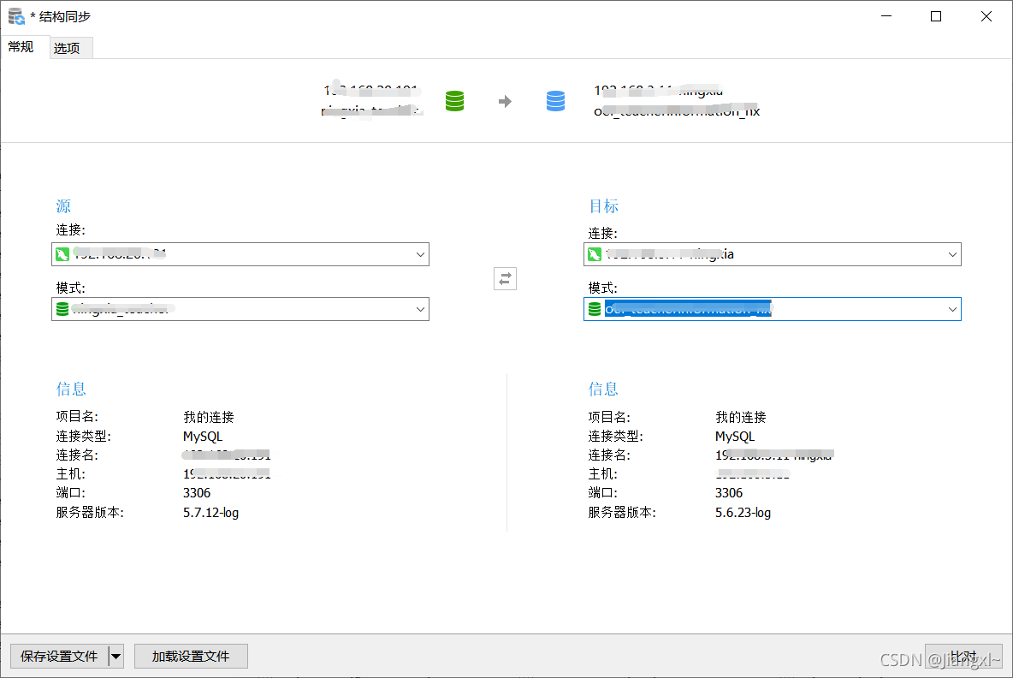1013x678 pixels.
Task: Click the source 端口 label
Action: 70,493
